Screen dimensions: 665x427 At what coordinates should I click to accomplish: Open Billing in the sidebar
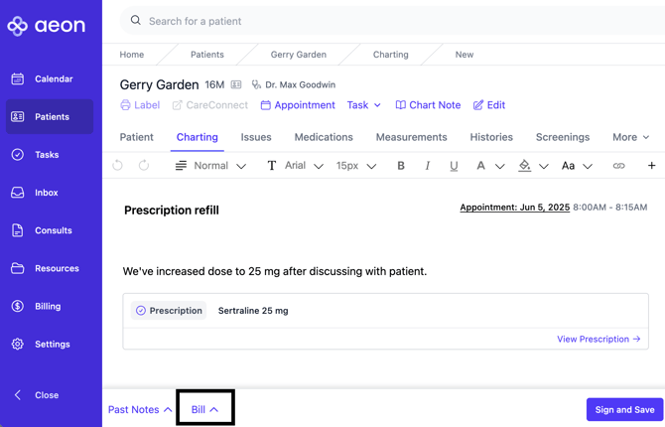point(48,307)
